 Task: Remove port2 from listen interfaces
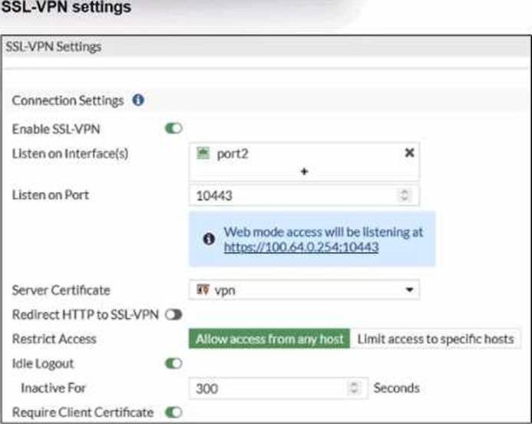click(409, 153)
